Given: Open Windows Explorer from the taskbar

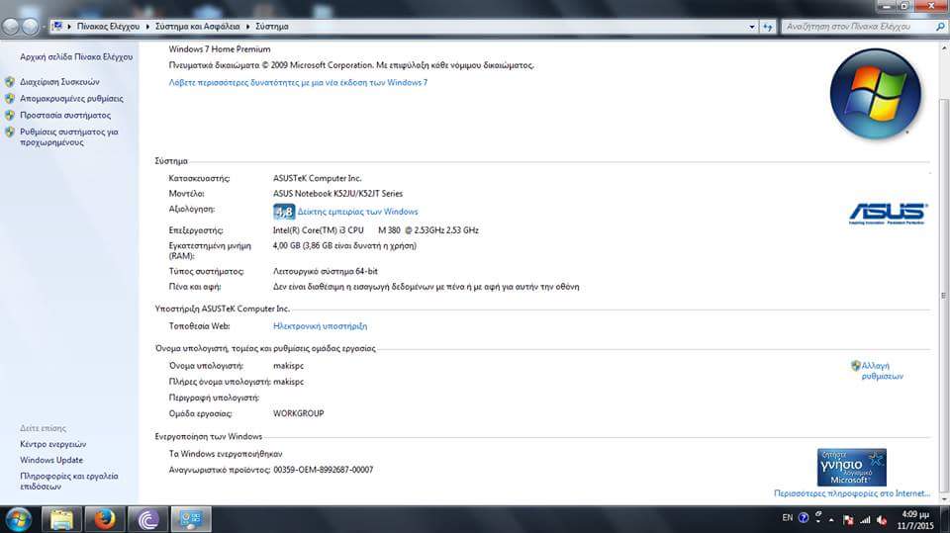Looking at the screenshot, I should (61, 520).
